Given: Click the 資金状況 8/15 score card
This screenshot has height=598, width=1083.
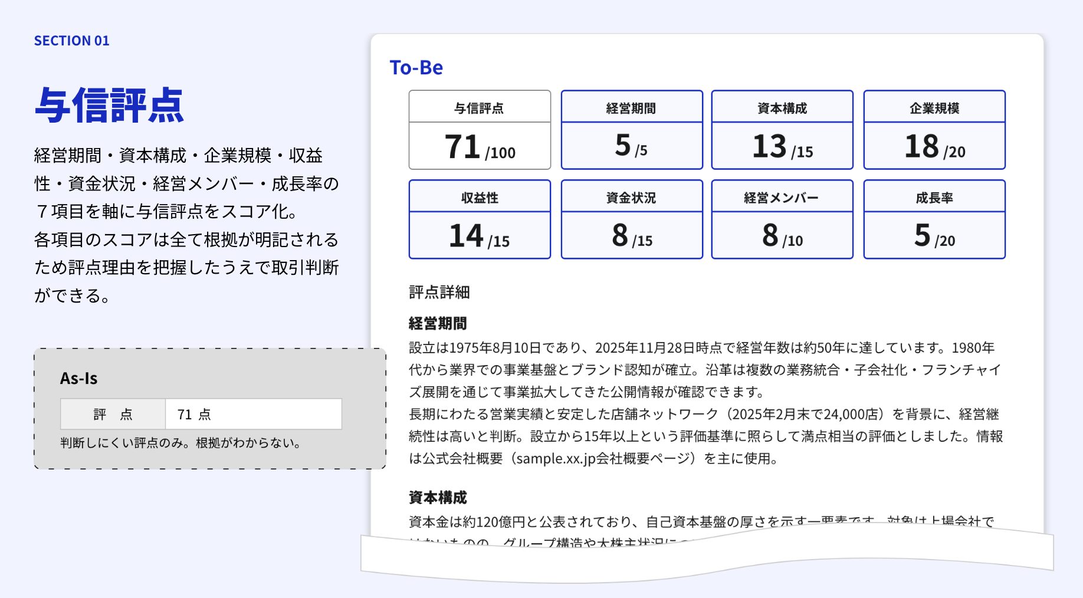Looking at the screenshot, I should [631, 218].
